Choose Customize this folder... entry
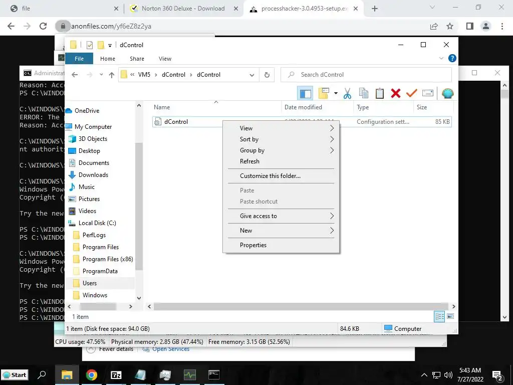The width and height of the screenshot is (513, 385). (282, 176)
